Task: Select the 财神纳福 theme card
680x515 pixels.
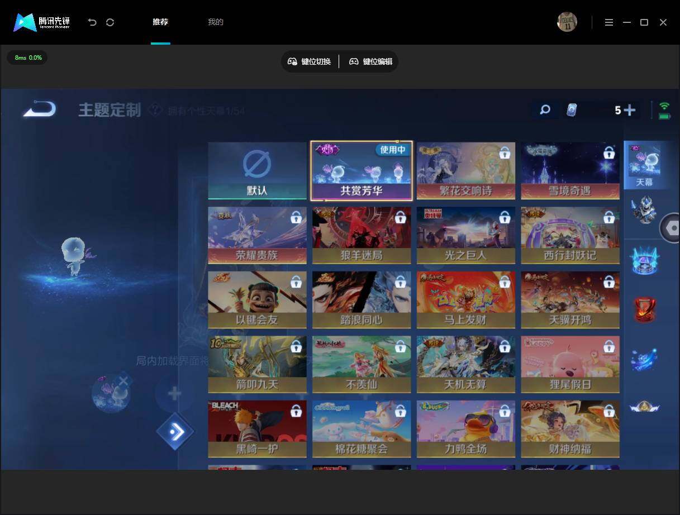Action: [x=570, y=429]
